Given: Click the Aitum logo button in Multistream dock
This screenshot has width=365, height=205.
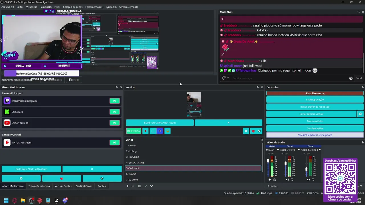Looking at the screenshot, I should pos(102,179).
